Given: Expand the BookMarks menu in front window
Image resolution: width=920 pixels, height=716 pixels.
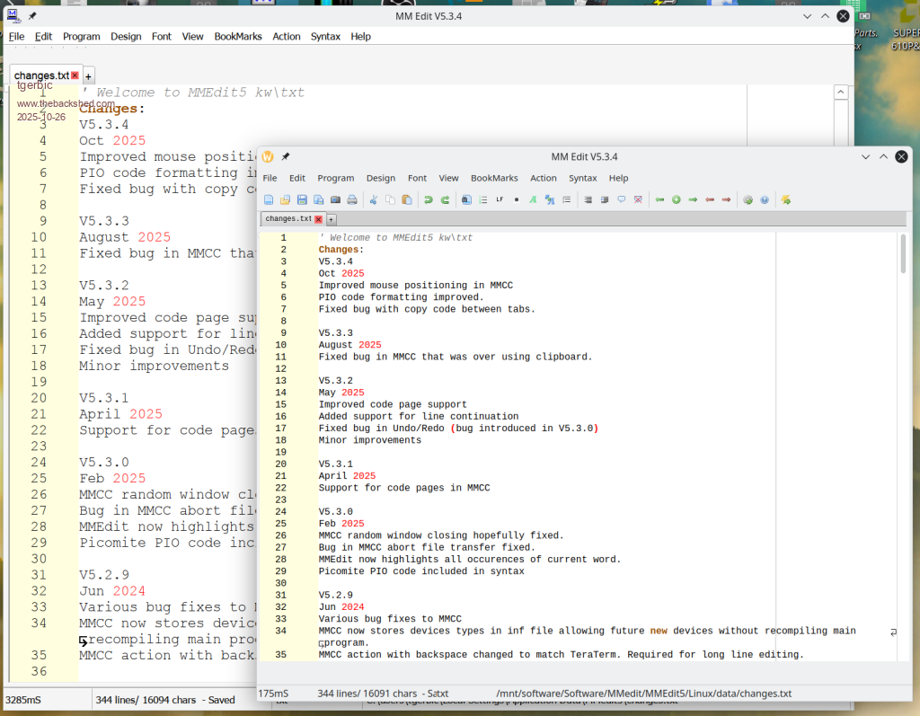Looking at the screenshot, I should pyautogui.click(x=494, y=178).
